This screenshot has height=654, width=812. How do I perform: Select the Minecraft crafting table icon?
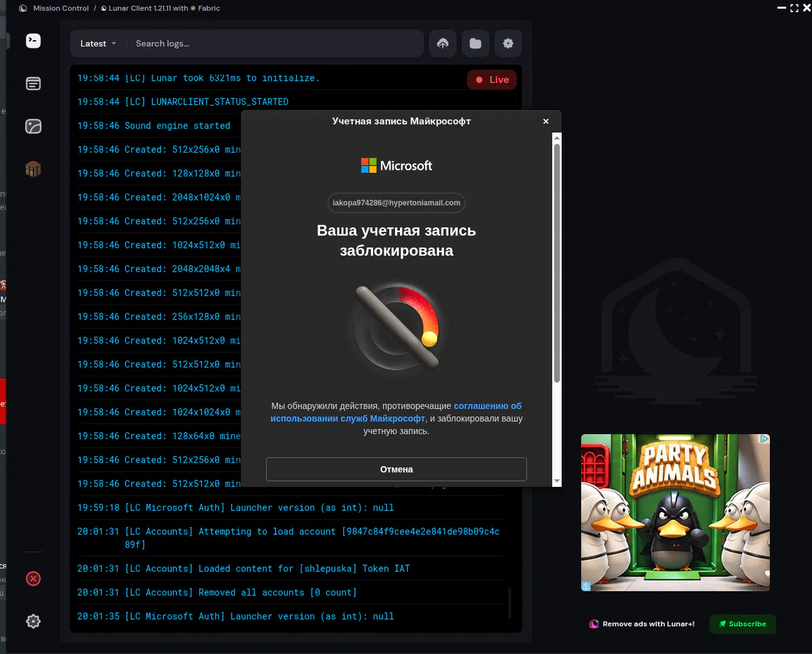[33, 169]
